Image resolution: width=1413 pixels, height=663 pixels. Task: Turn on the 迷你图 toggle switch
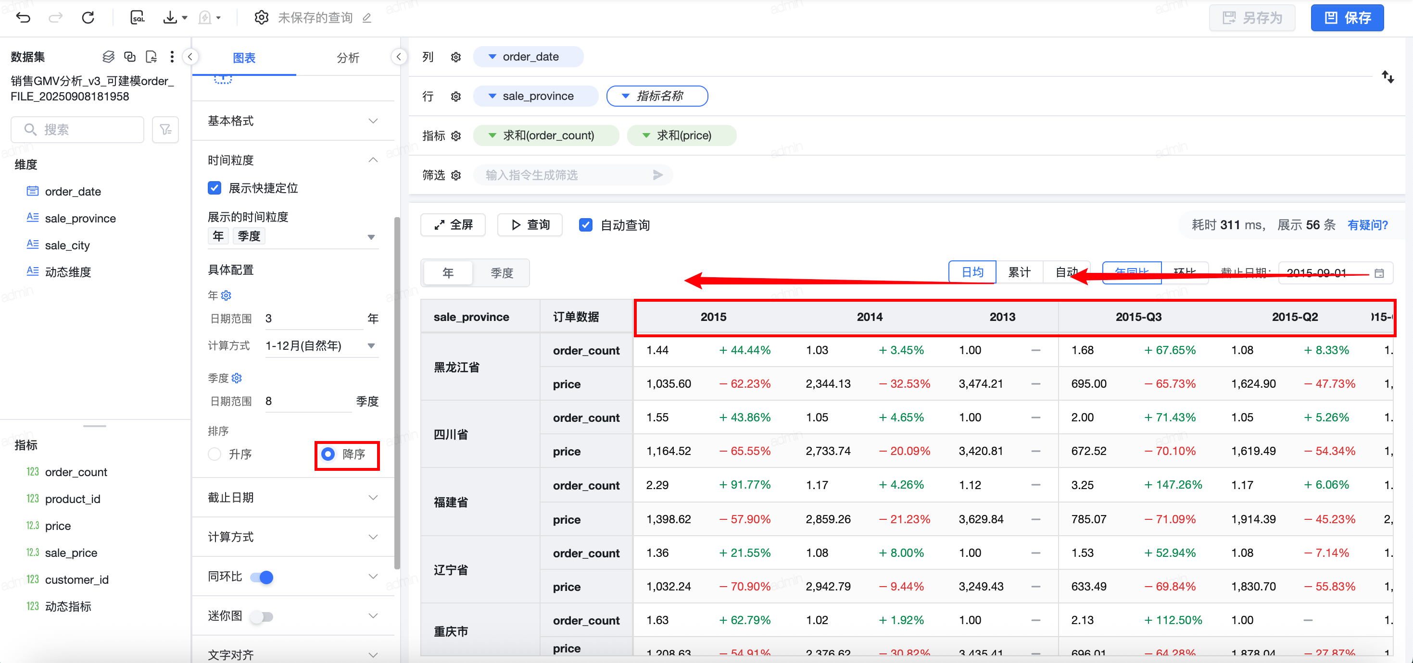(262, 616)
